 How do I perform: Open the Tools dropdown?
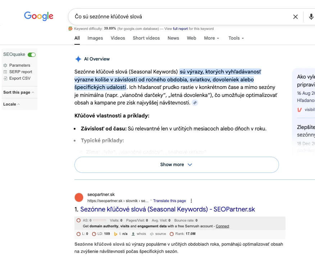(236, 38)
